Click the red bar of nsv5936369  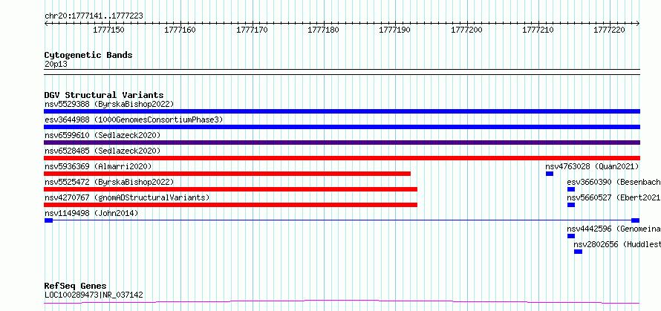(x=227, y=174)
